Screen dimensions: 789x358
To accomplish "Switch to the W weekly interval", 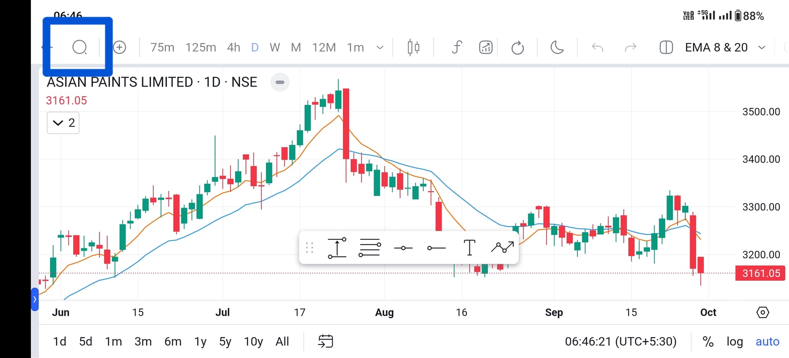I will pos(275,48).
